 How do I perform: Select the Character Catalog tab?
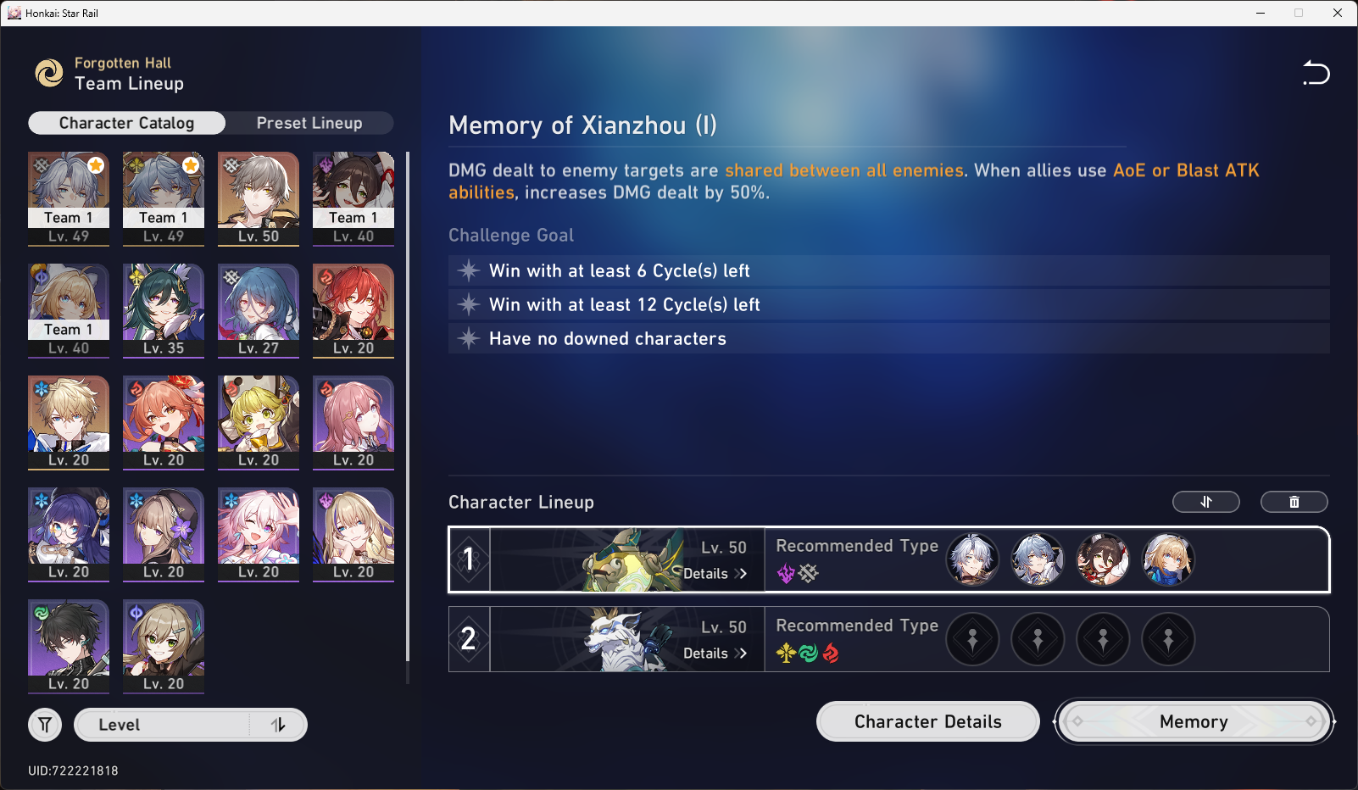(127, 123)
